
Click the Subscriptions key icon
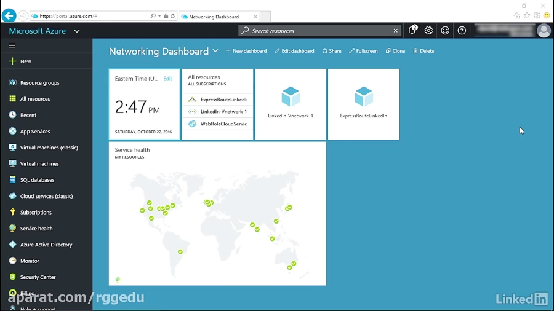(12, 212)
